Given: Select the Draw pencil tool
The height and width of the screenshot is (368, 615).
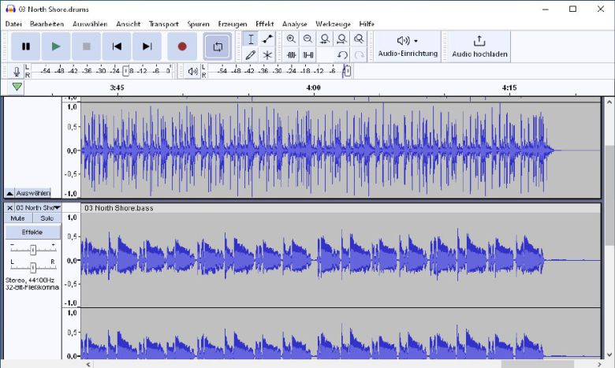Looking at the screenshot, I should pyautogui.click(x=250, y=55).
